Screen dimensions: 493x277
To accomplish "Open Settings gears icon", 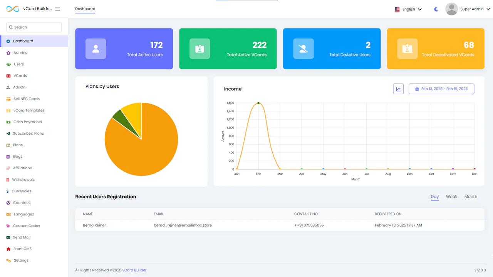I will pyautogui.click(x=8, y=260).
